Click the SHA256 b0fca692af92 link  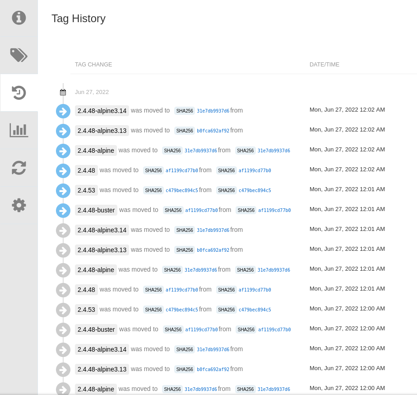[213, 131]
